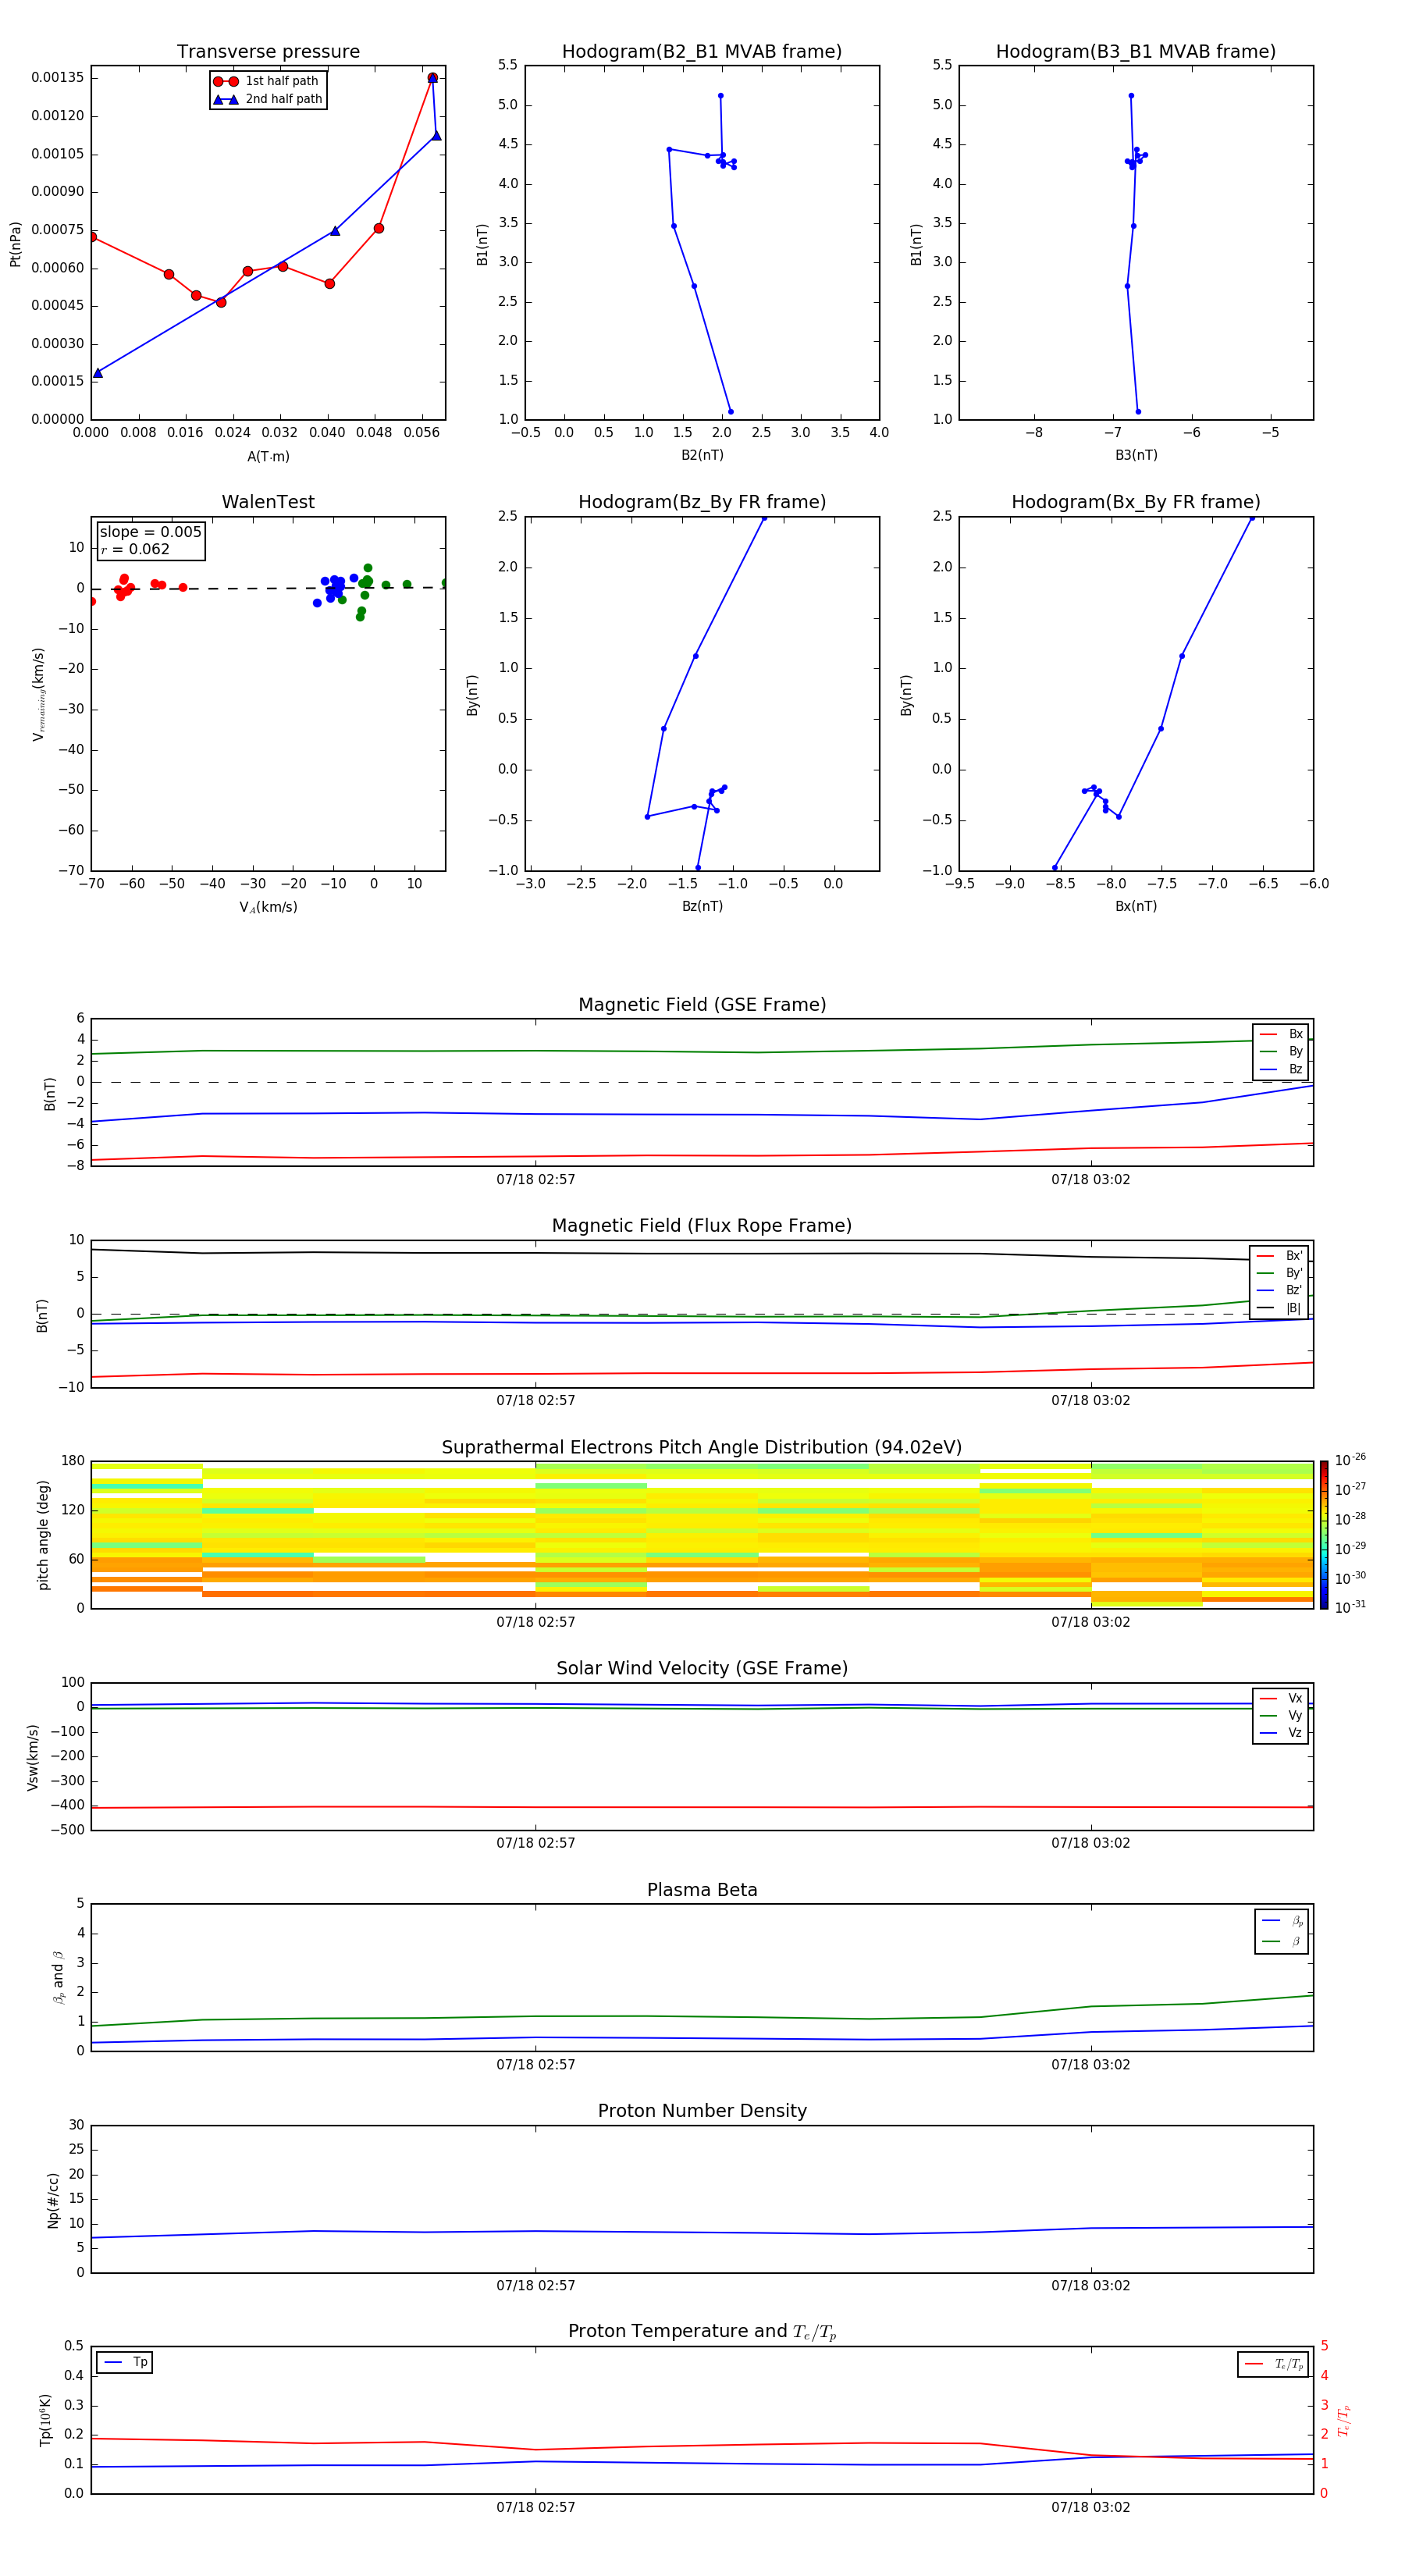Click 'Proton Number Density' plot title
Viewport: 1405px width, 2576px height.
[x=702, y=2111]
